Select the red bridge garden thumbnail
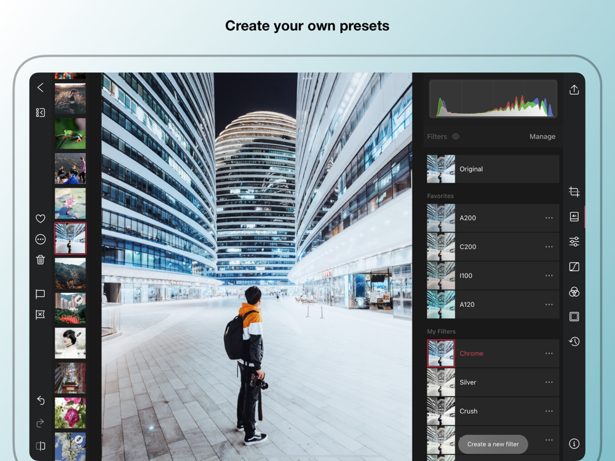Image resolution: width=615 pixels, height=461 pixels. 70,308
